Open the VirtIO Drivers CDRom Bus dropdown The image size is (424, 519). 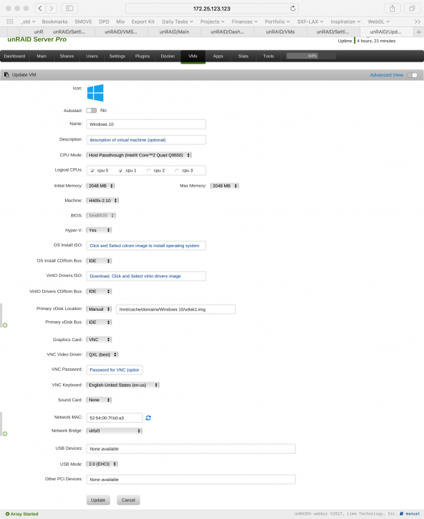click(x=99, y=291)
